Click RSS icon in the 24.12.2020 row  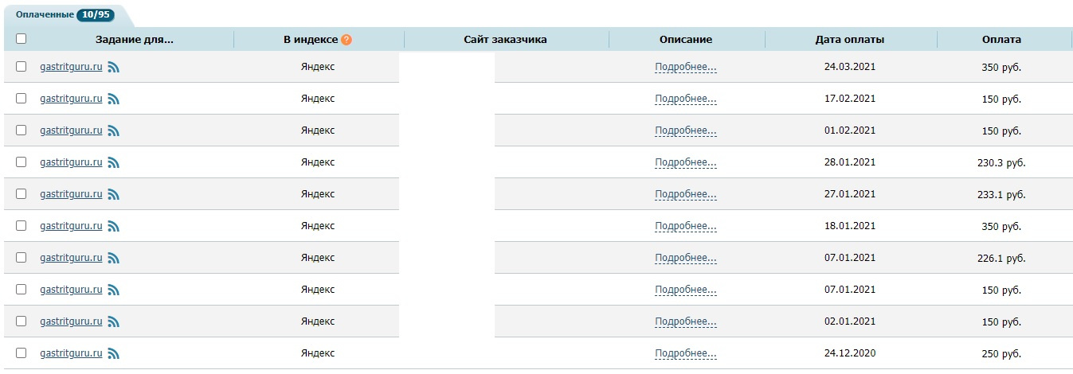114,354
